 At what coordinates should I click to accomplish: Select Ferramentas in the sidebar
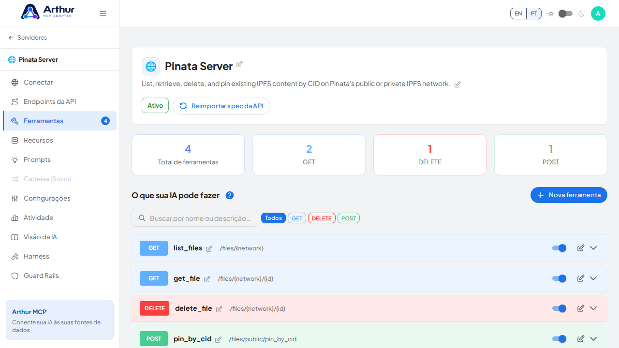(x=60, y=121)
